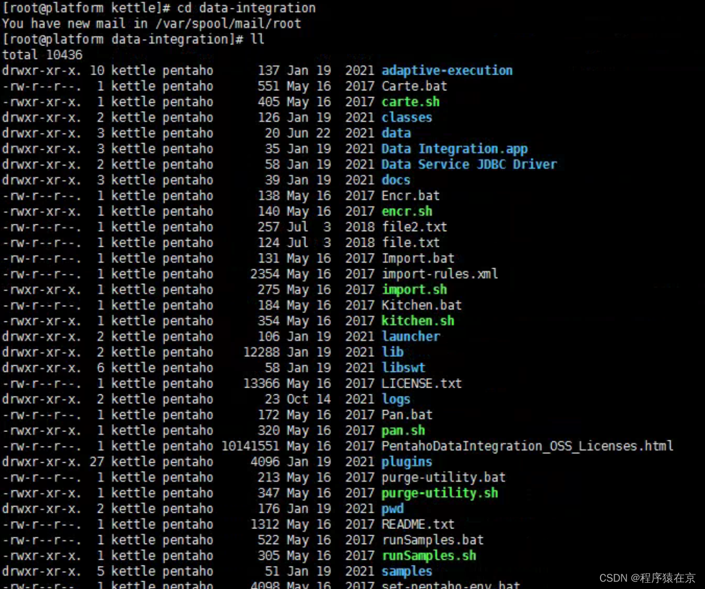Click the pan.sh script name
This screenshot has height=589, width=705.
tap(403, 431)
